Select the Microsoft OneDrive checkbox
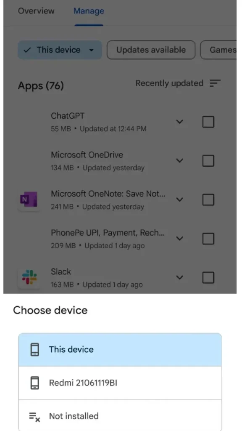This screenshot has width=242, height=431. click(208, 161)
